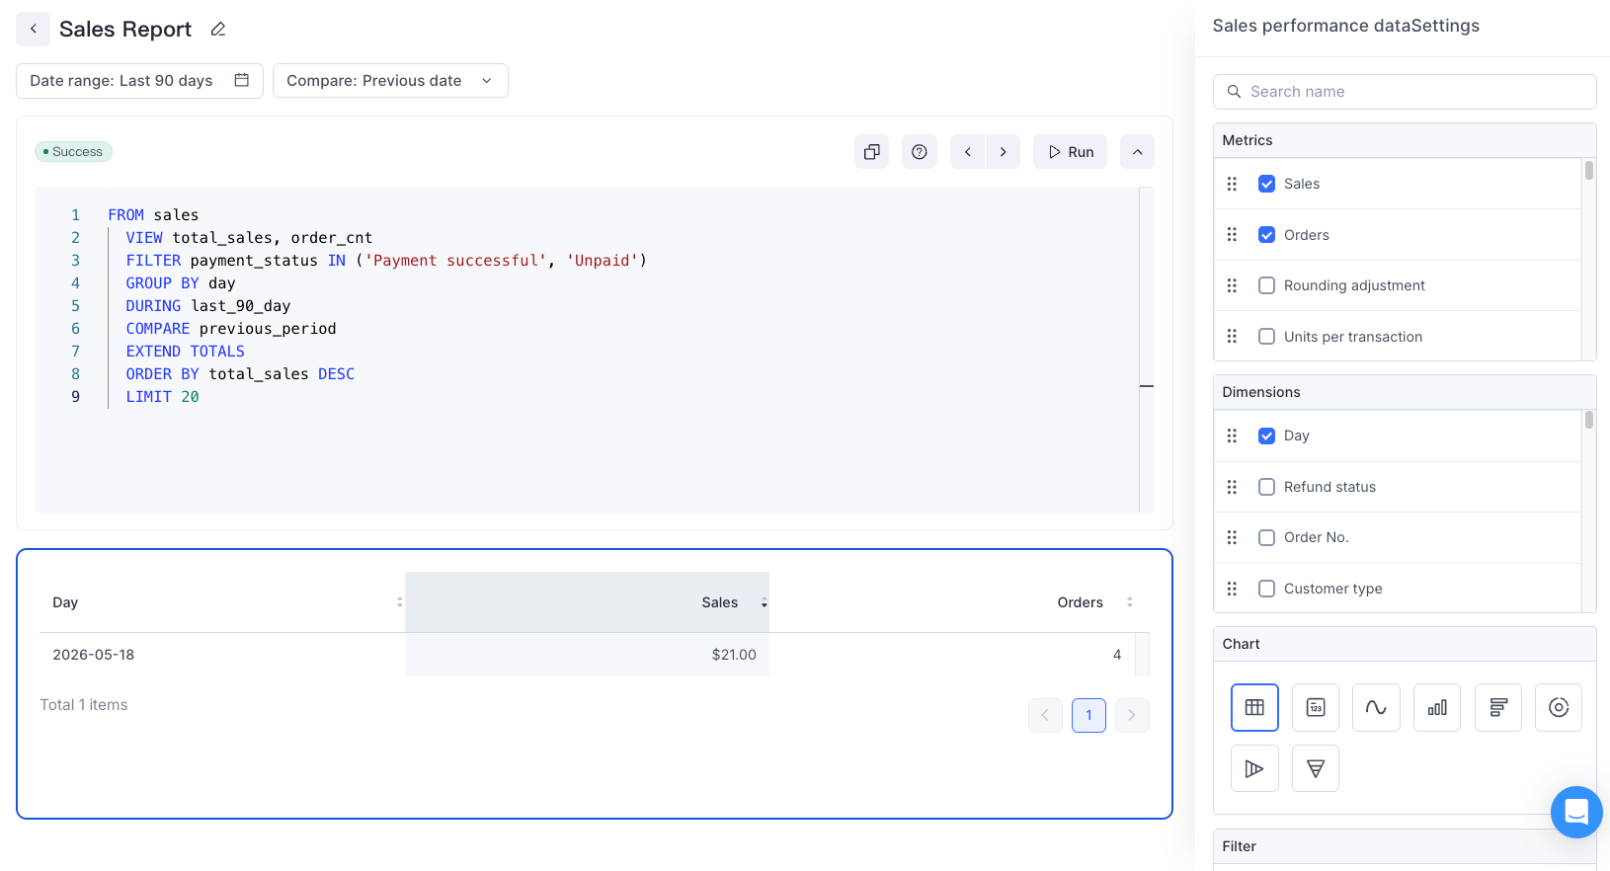Click the Search name input field

1405,92
